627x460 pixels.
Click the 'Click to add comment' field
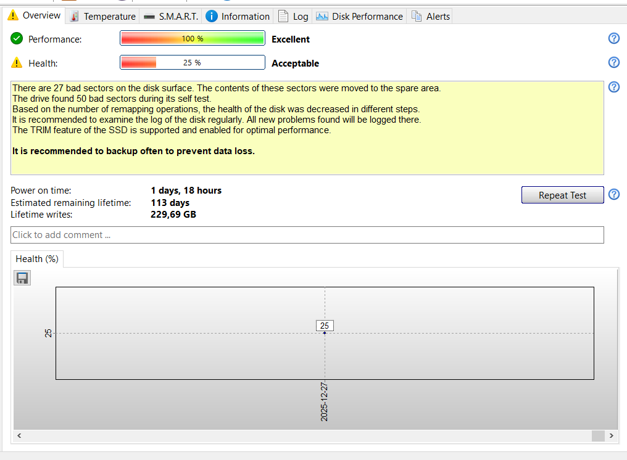(307, 235)
